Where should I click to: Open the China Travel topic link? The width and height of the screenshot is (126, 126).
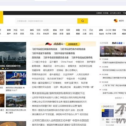click(67, 62)
